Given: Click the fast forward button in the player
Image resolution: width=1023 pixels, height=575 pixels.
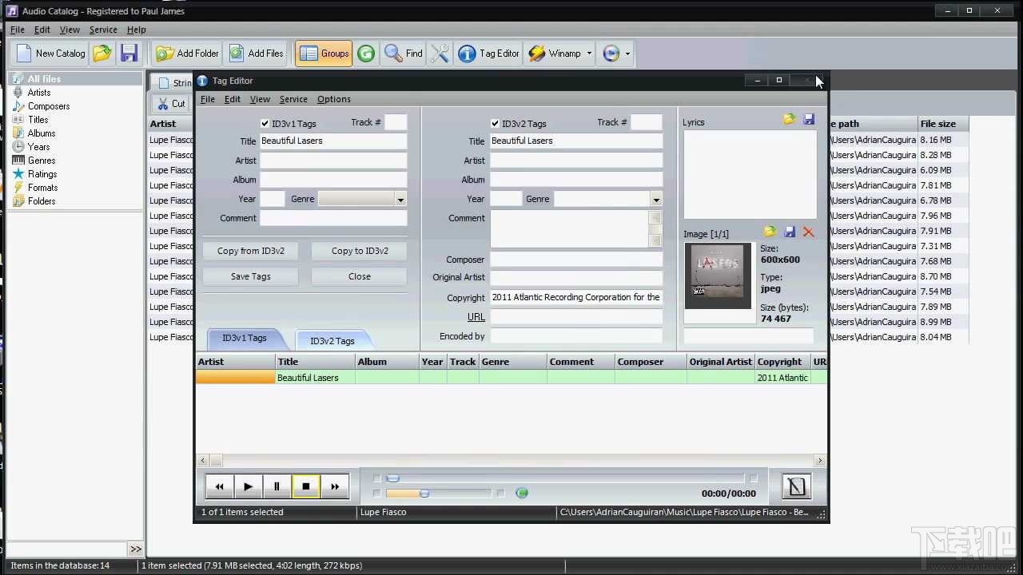Looking at the screenshot, I should click(x=334, y=486).
